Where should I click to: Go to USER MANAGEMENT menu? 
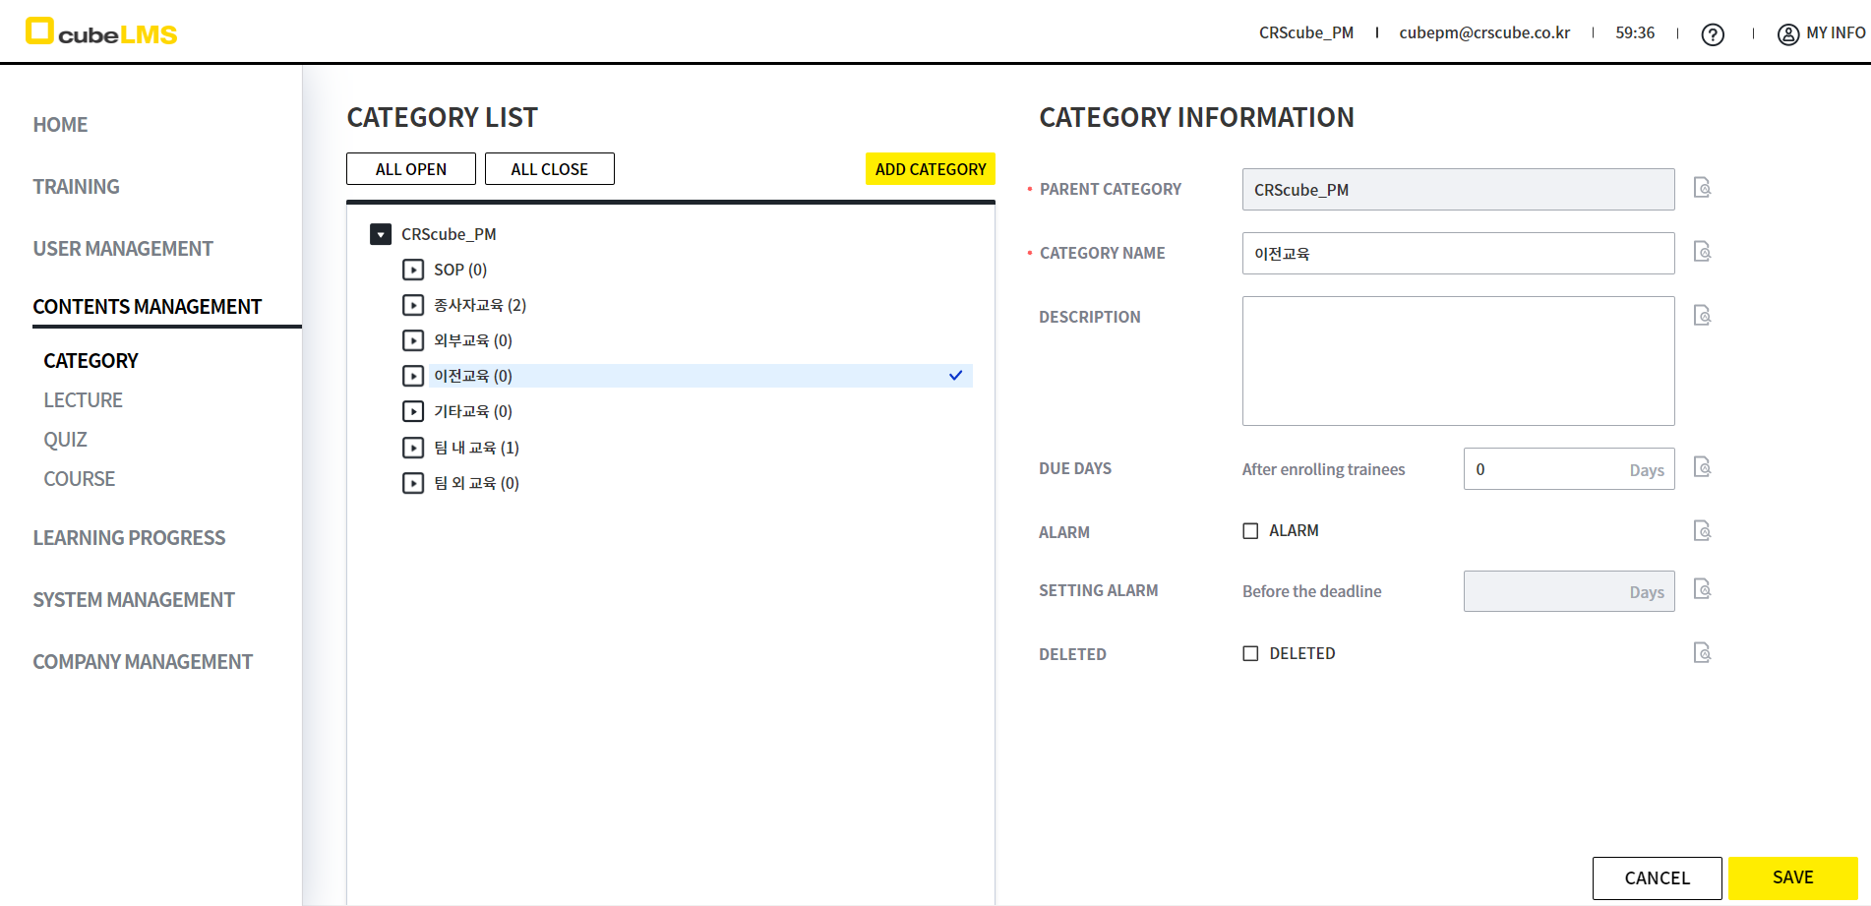point(123,249)
